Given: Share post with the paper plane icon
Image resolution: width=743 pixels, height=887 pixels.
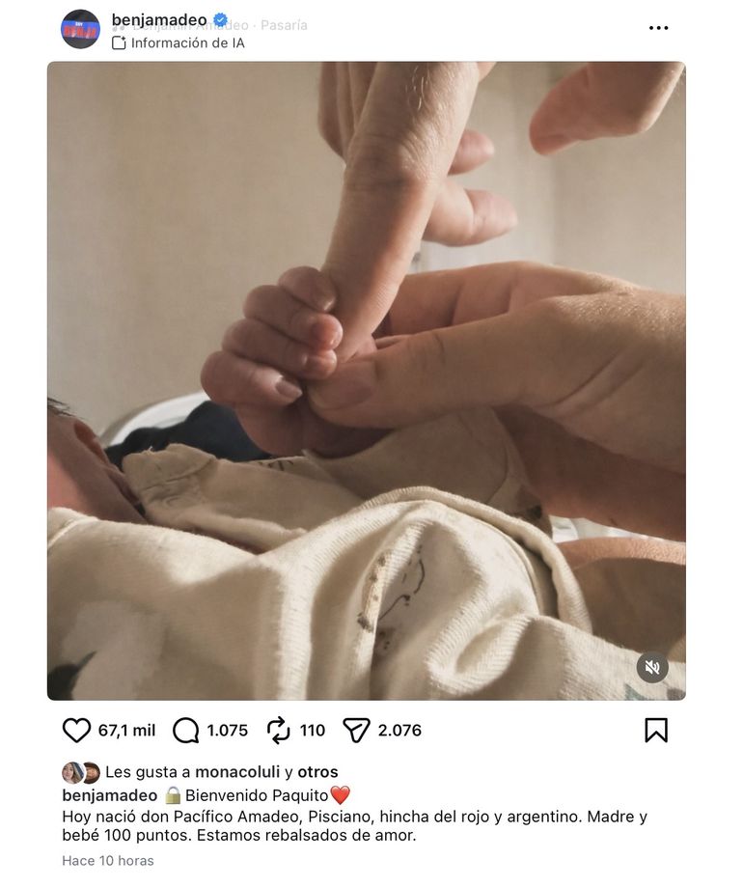Looking at the screenshot, I should 356,731.
